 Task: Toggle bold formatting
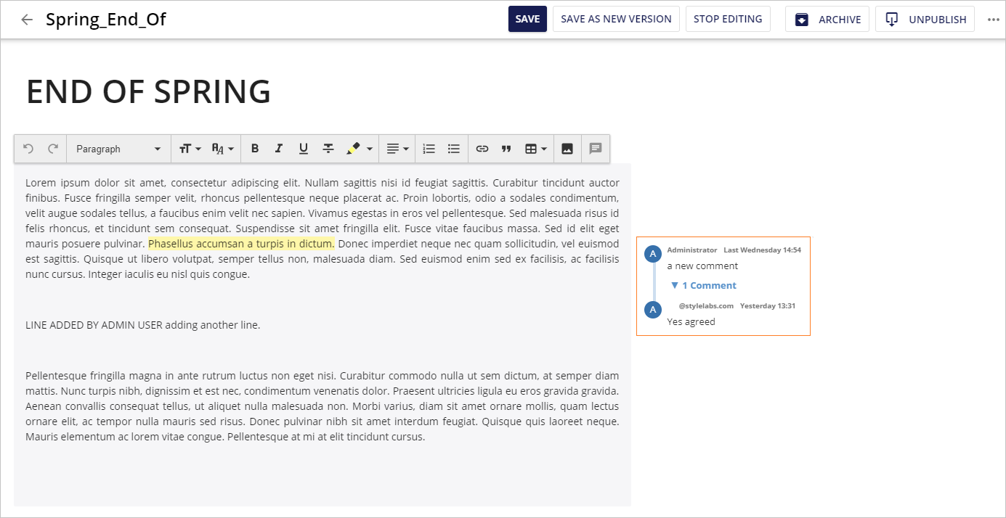click(x=255, y=149)
